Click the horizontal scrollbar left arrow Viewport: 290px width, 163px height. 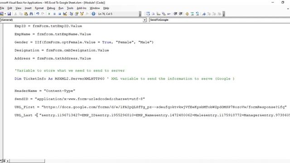coord(8,161)
